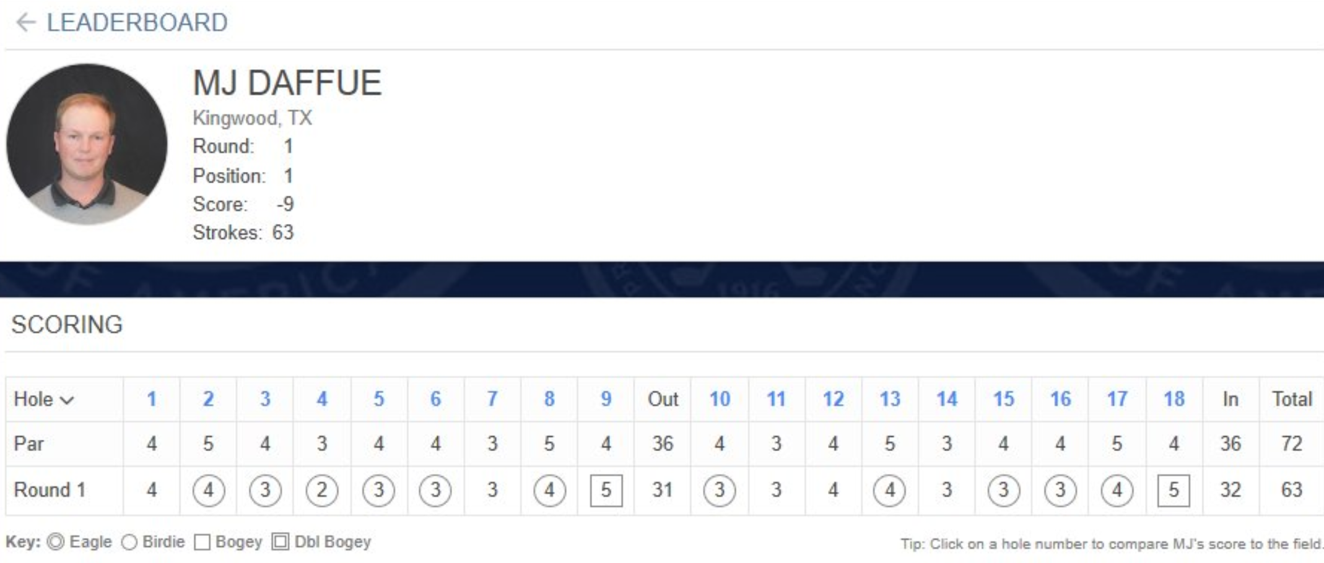Viewport: 1324px width, 563px height.
Task: Click the Round 1 total score 63
Action: click(1292, 490)
